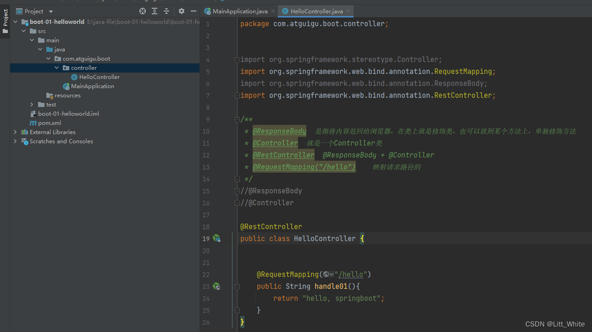Click line number 19 in the gutter
The width and height of the screenshot is (592, 332).
pos(205,238)
